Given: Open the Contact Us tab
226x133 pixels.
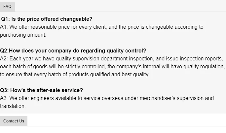Looking at the screenshot, I should coord(14,121).
